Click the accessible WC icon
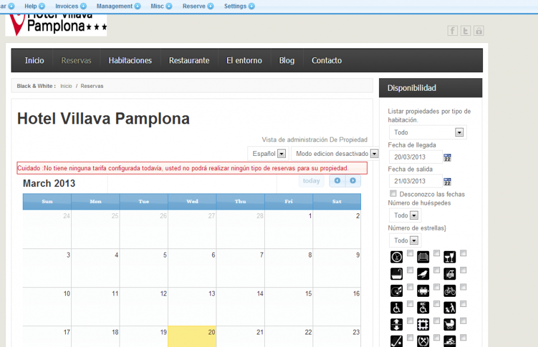 [423, 308]
